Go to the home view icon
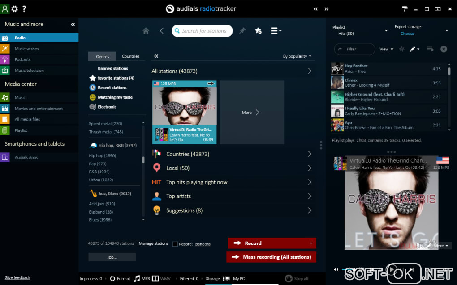The height and width of the screenshot is (285, 457). [146, 31]
